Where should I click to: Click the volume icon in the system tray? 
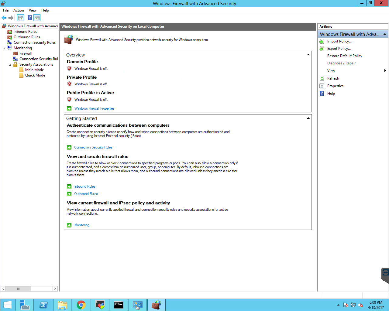[360, 305]
